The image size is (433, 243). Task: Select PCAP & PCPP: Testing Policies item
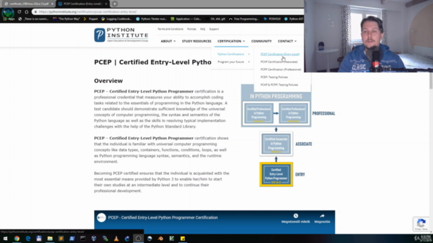click(x=279, y=85)
